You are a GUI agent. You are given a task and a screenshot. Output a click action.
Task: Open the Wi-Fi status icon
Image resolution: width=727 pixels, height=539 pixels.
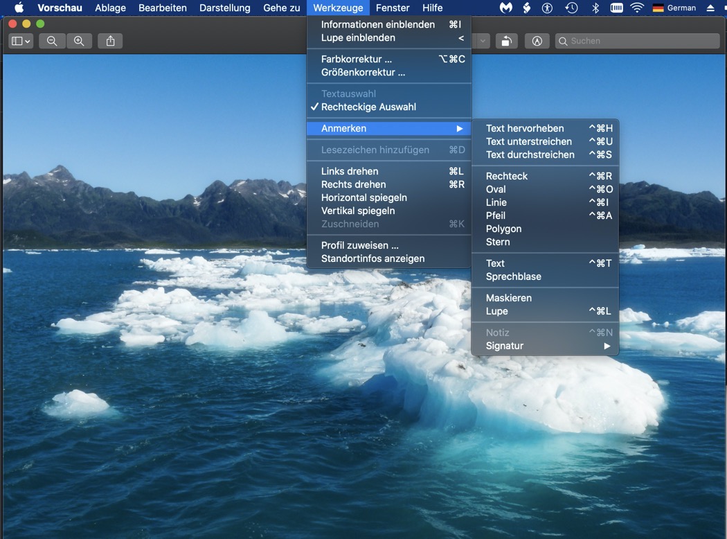[636, 8]
